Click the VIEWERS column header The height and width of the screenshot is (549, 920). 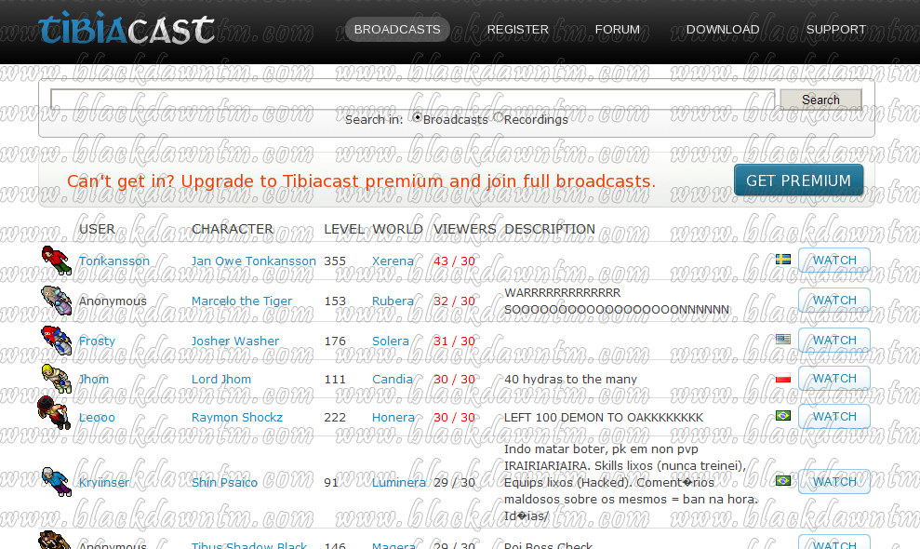pos(465,229)
